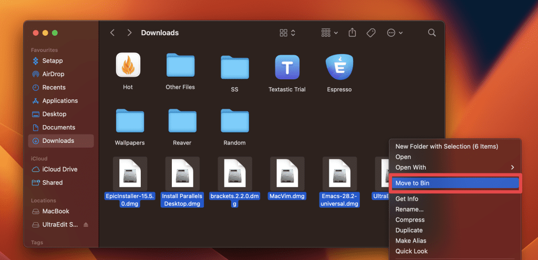The height and width of the screenshot is (260, 538).
Task: Eject the UltraEdit volume in sidebar
Action: 86,225
